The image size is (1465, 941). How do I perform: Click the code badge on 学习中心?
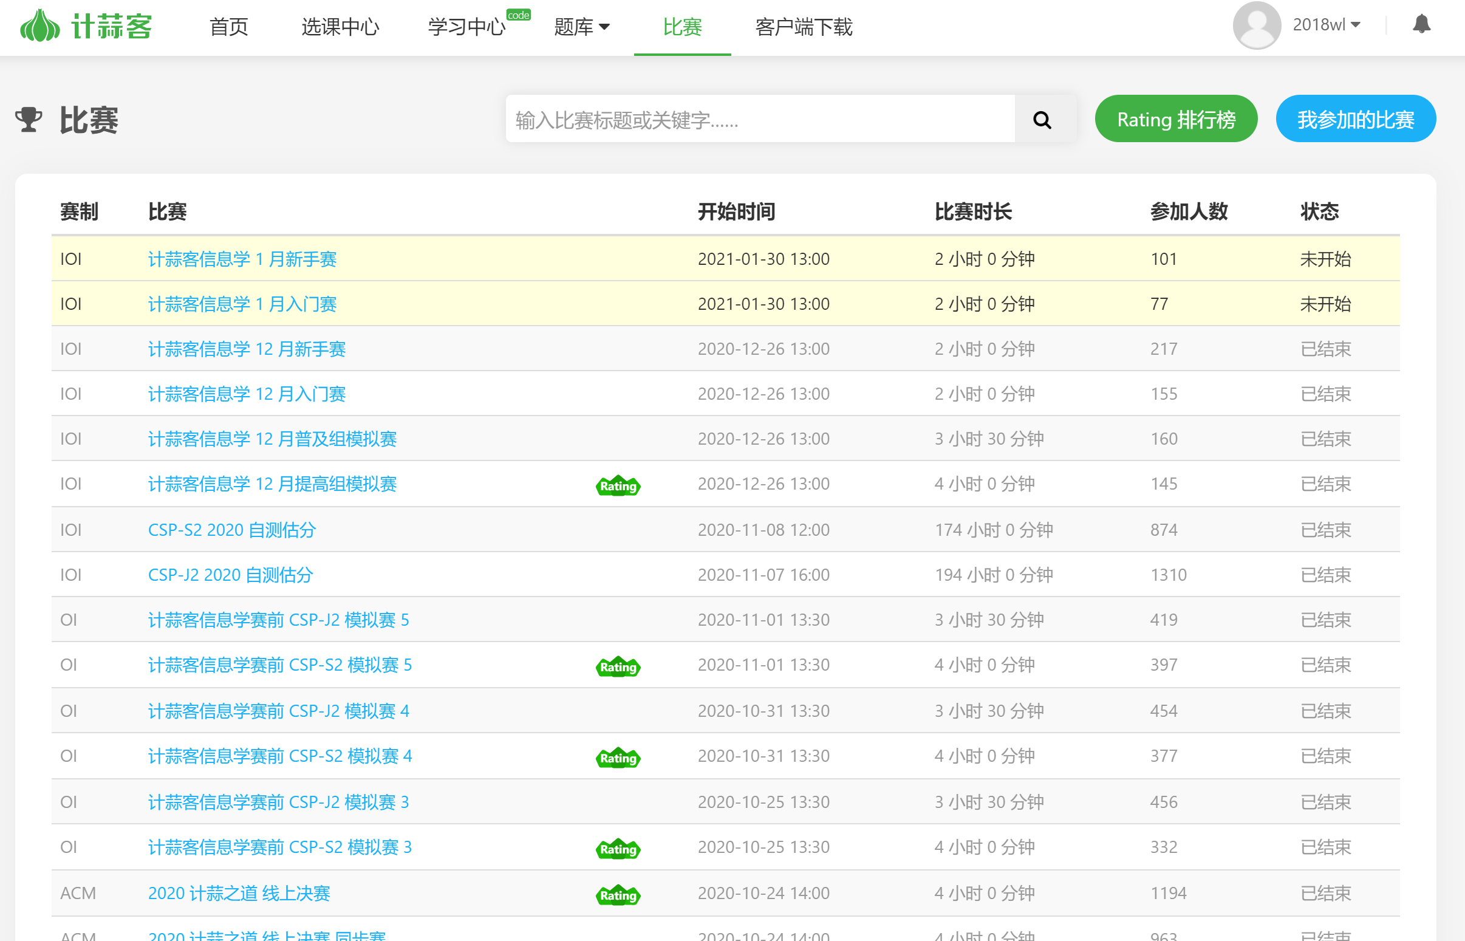(518, 15)
